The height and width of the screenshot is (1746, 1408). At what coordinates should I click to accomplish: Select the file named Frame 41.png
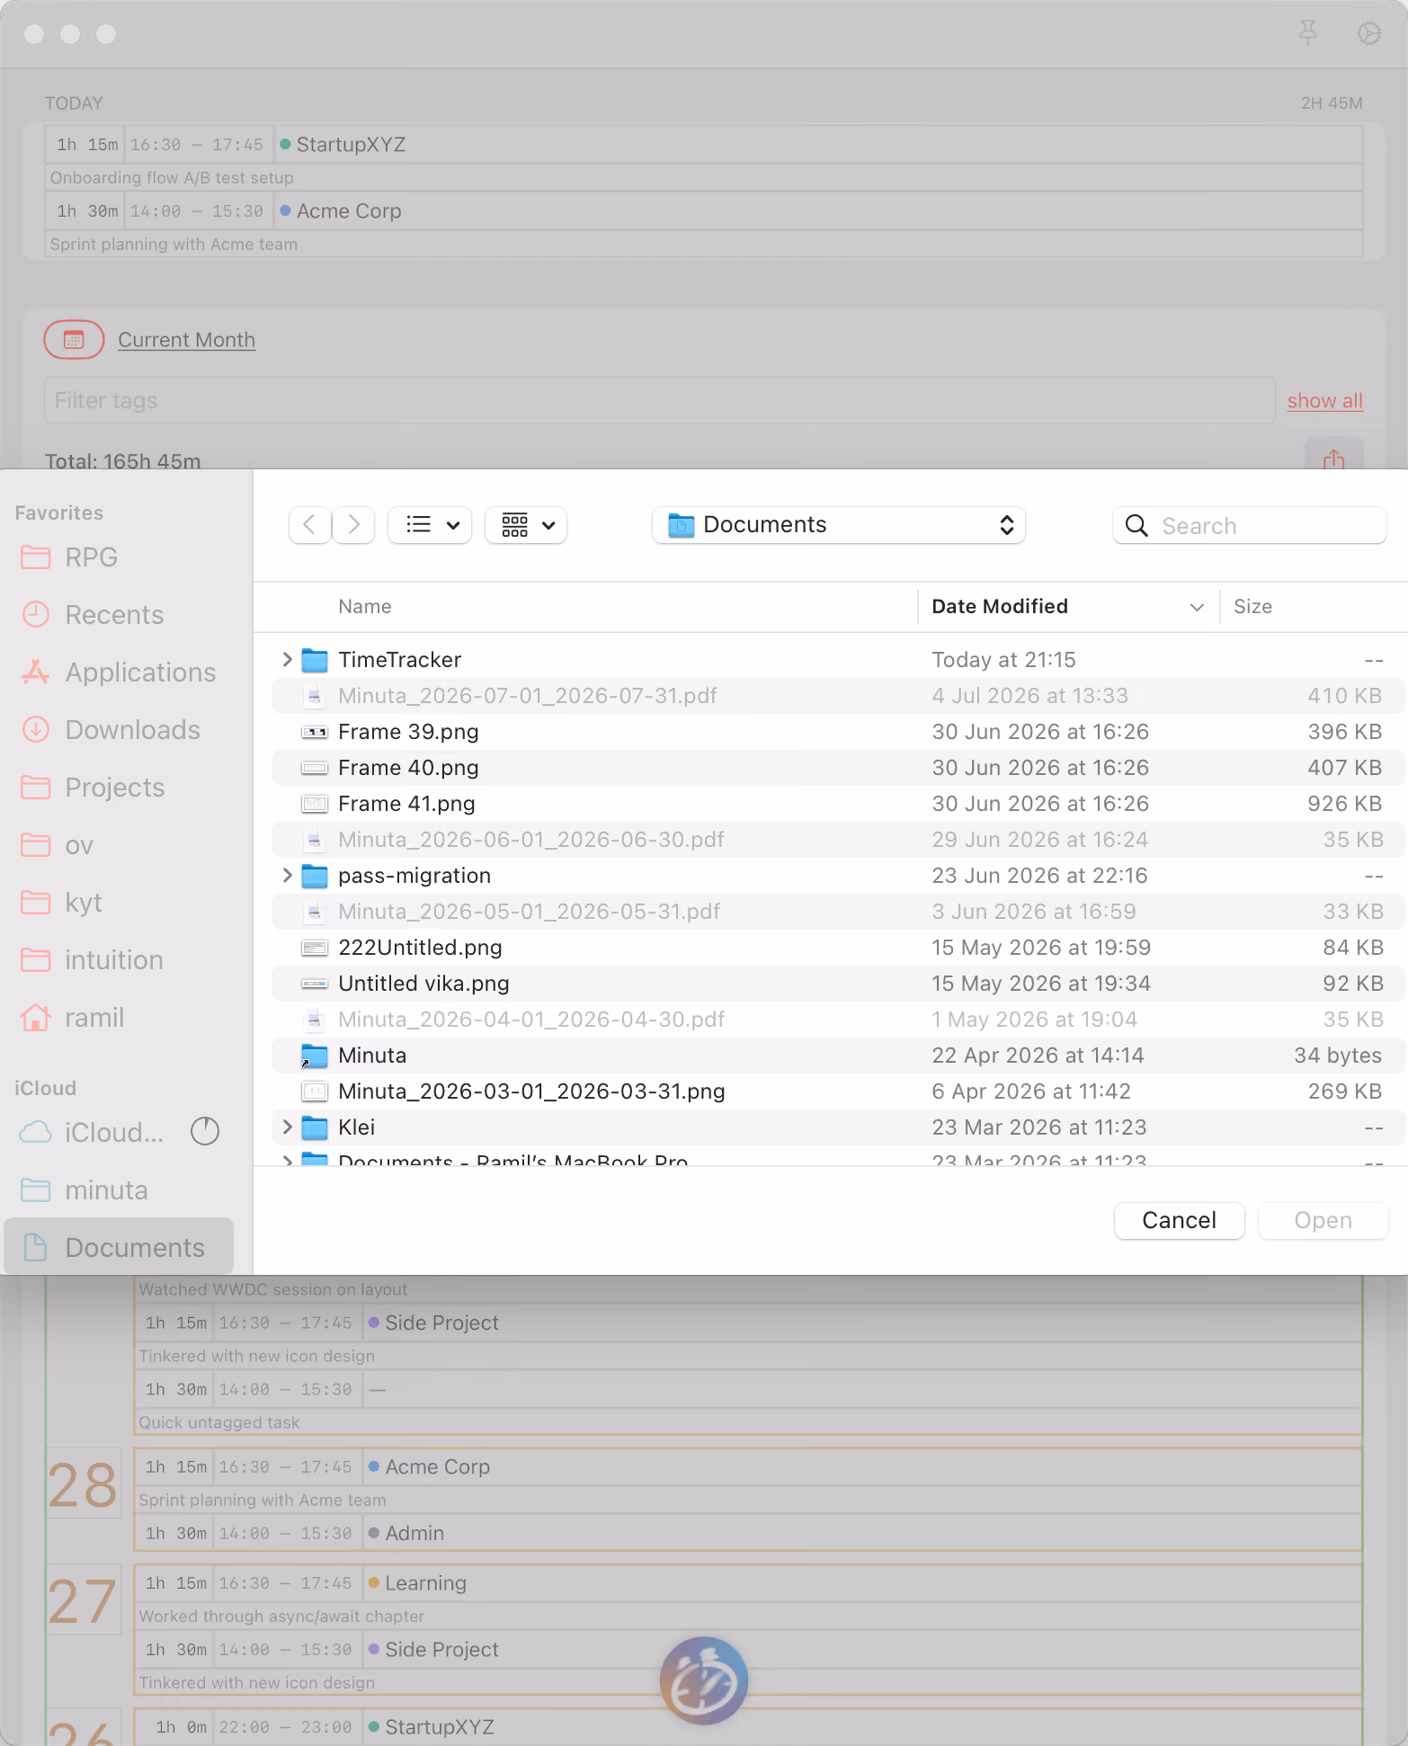[406, 804]
